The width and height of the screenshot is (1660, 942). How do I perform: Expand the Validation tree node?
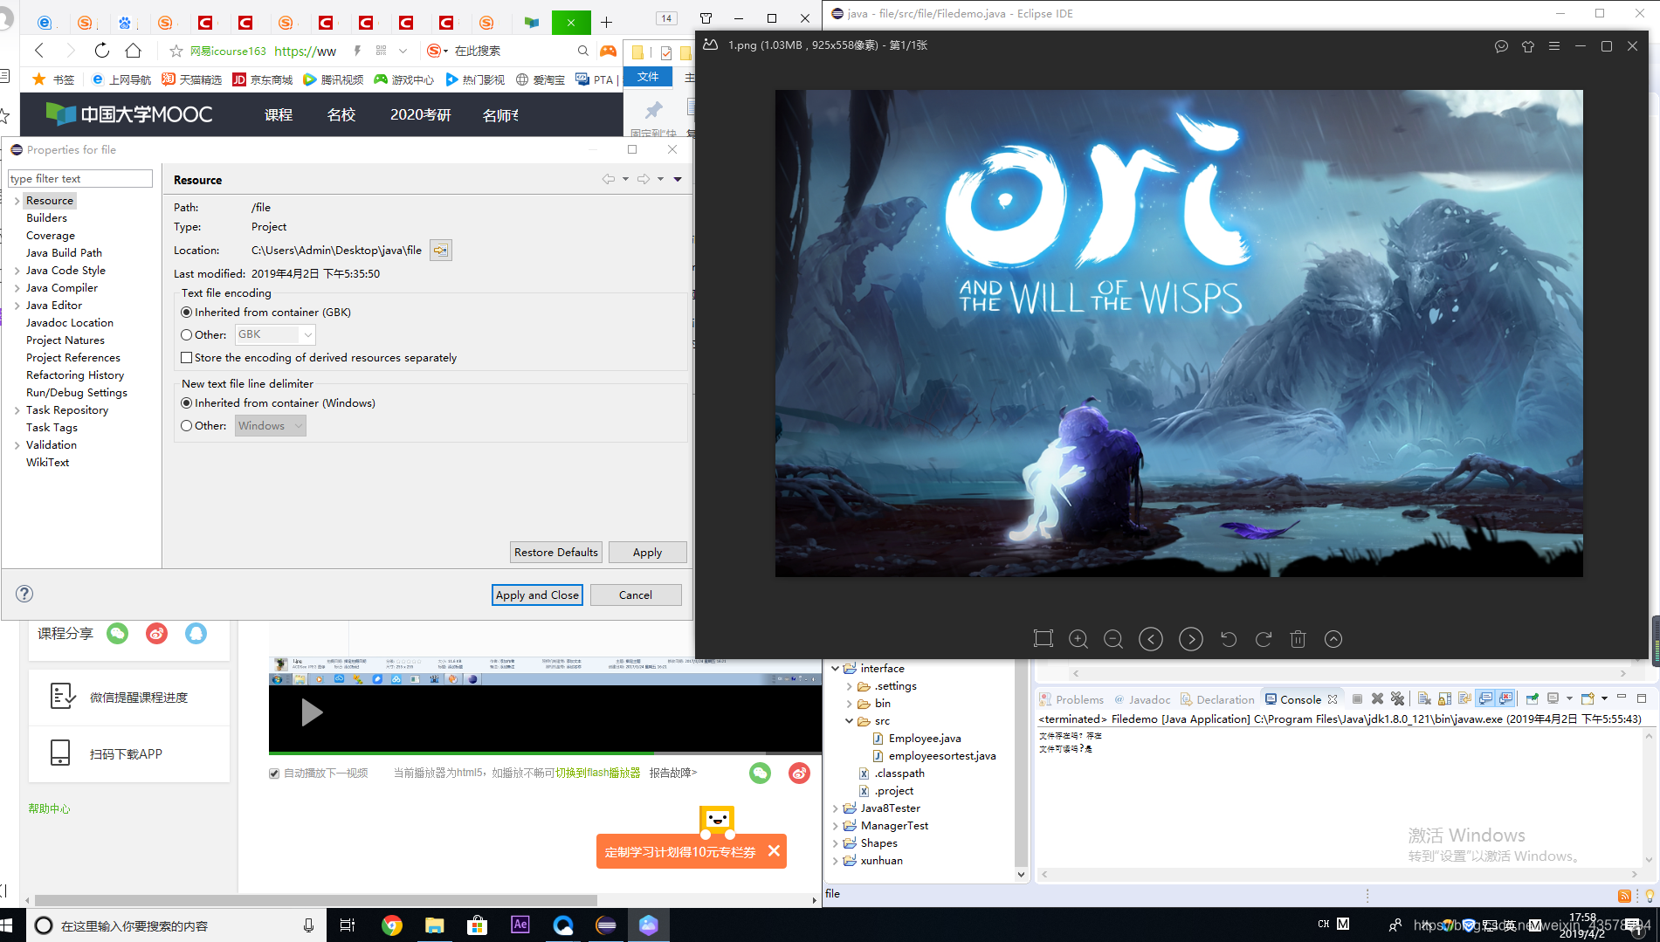point(17,445)
